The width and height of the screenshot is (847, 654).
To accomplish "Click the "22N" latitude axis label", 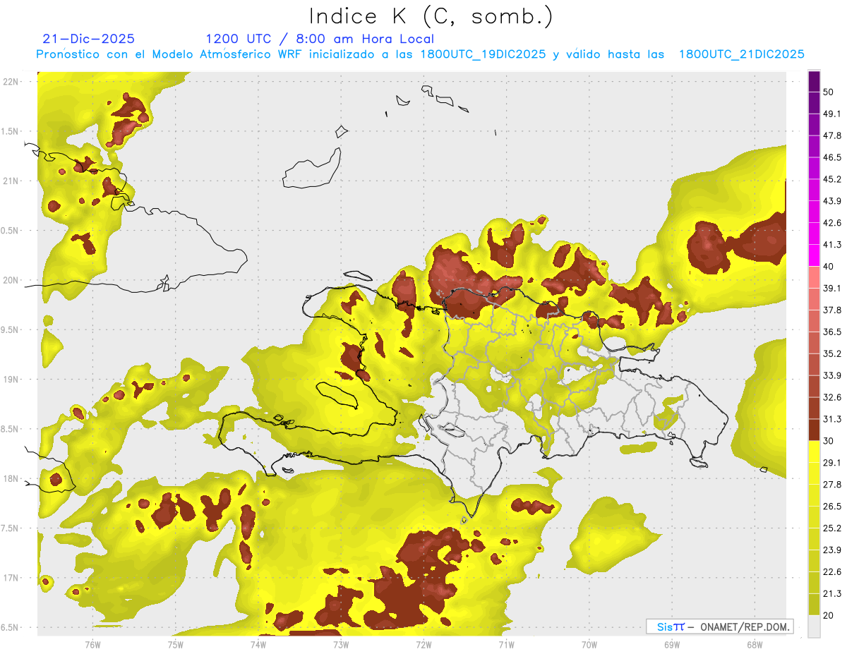I will click(11, 82).
